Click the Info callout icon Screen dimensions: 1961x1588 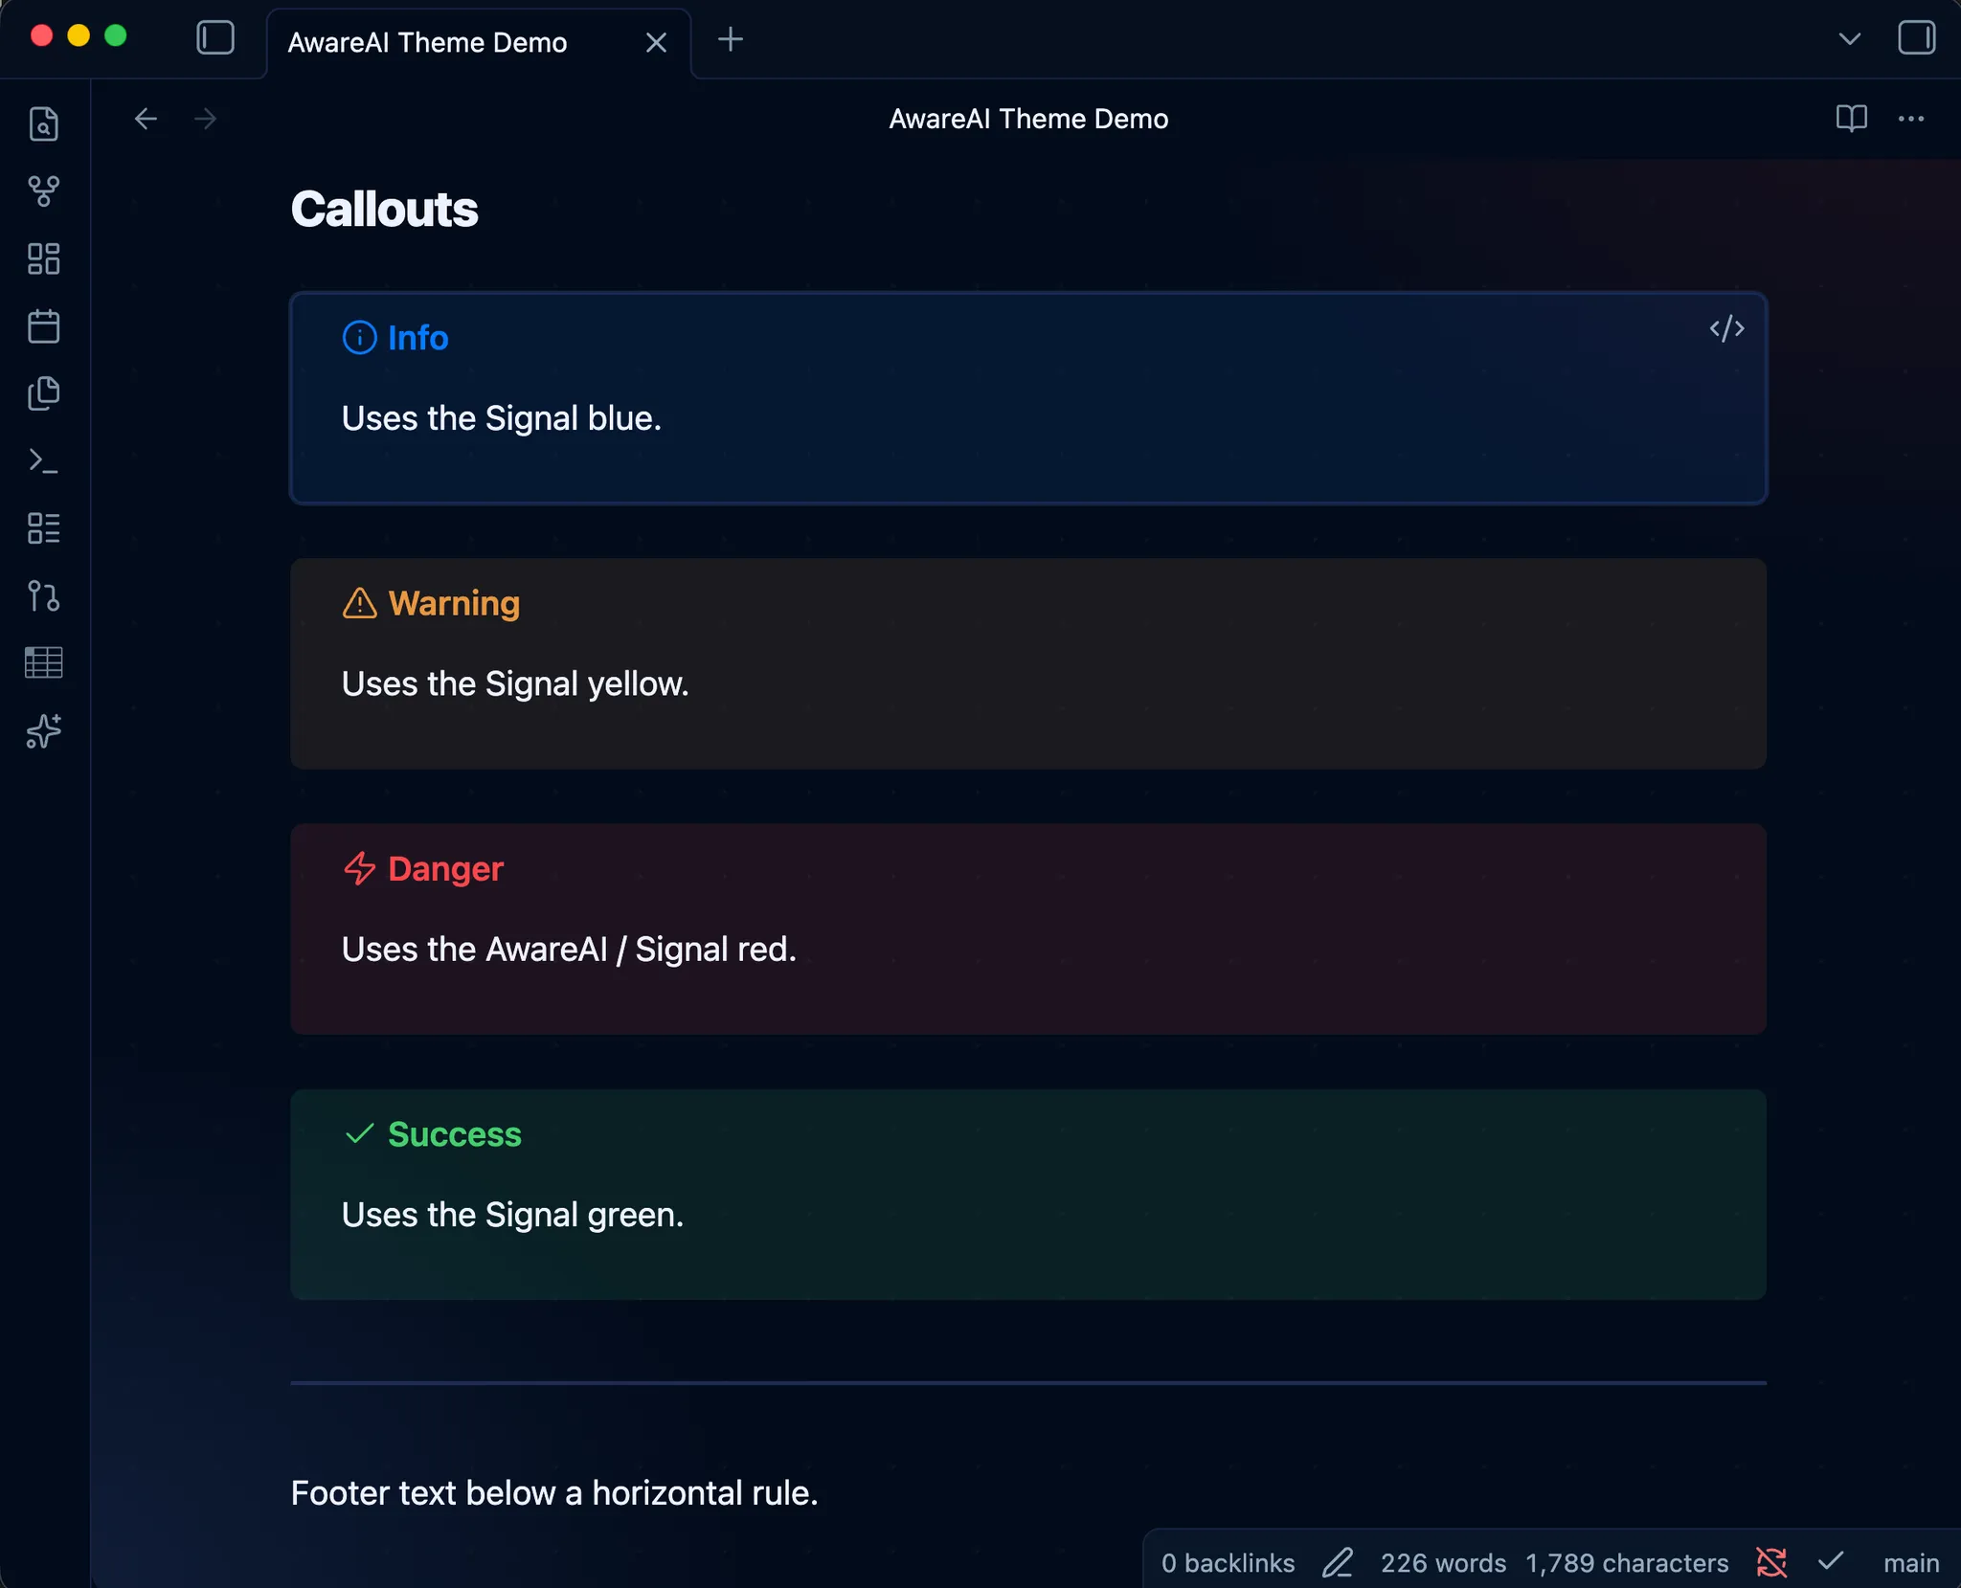360,338
